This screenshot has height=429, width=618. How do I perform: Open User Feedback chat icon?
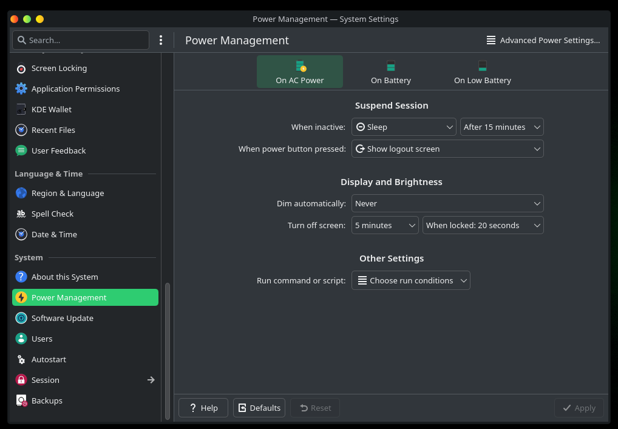point(21,150)
